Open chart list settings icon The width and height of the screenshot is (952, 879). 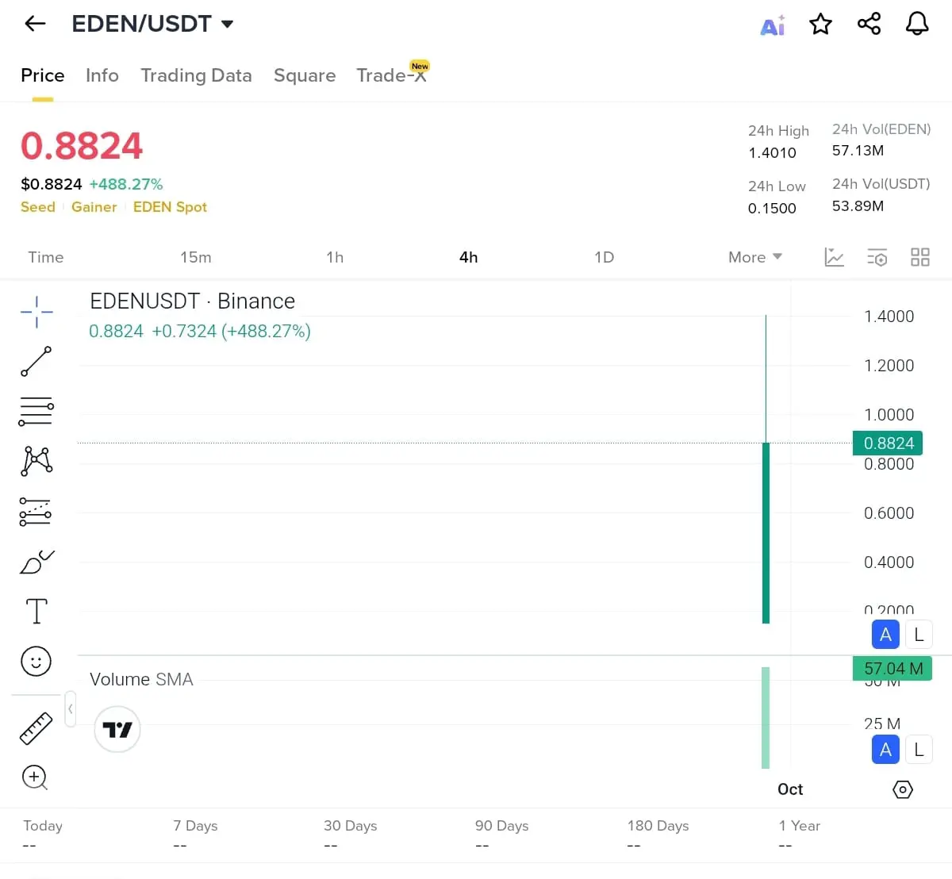pyautogui.click(x=877, y=257)
